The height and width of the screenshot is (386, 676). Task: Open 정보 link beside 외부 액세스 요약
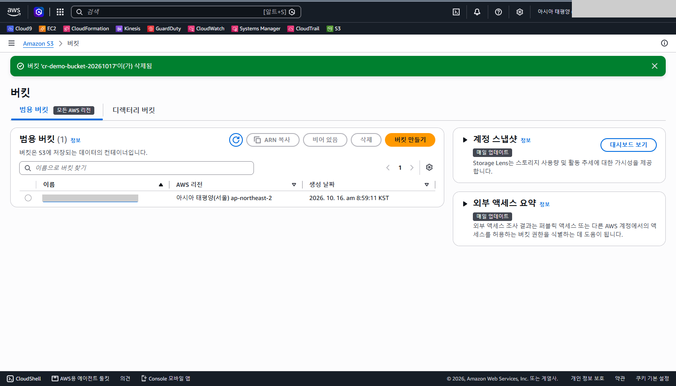[545, 204]
